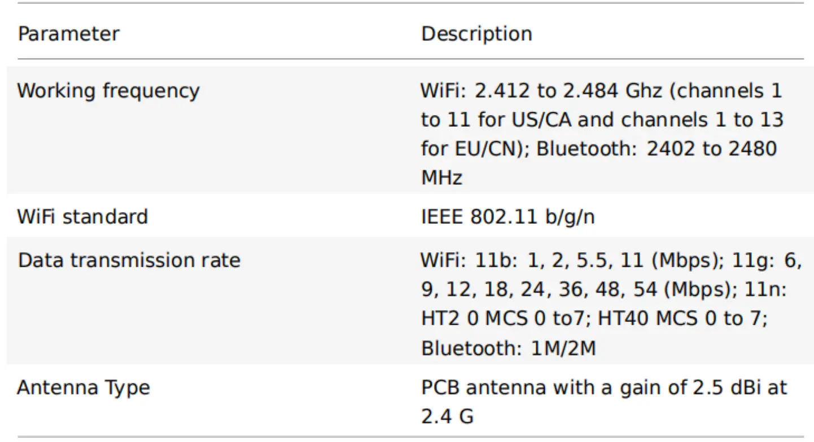Click the EU/CN text in frequency description

point(488,149)
